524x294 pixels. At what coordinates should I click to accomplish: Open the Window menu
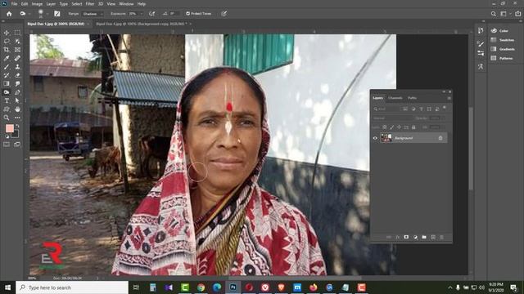click(126, 4)
